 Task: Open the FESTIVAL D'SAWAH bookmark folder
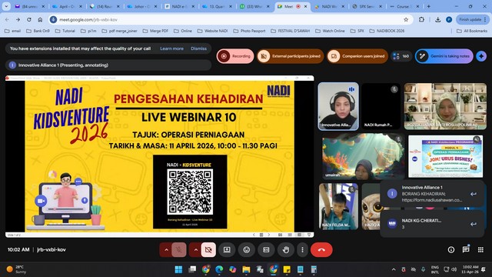(x=291, y=31)
